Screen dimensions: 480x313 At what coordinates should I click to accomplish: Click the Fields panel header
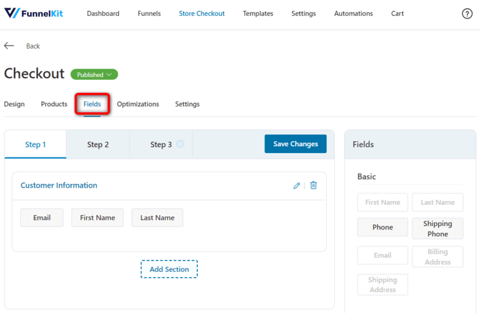410,144
